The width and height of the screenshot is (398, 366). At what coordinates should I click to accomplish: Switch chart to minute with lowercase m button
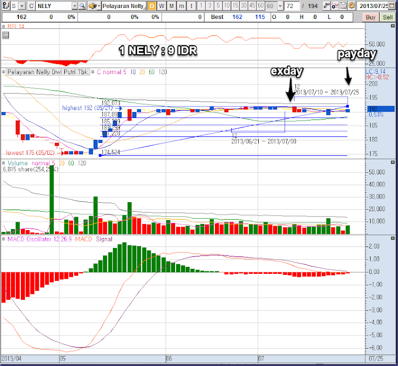[x=182, y=6]
